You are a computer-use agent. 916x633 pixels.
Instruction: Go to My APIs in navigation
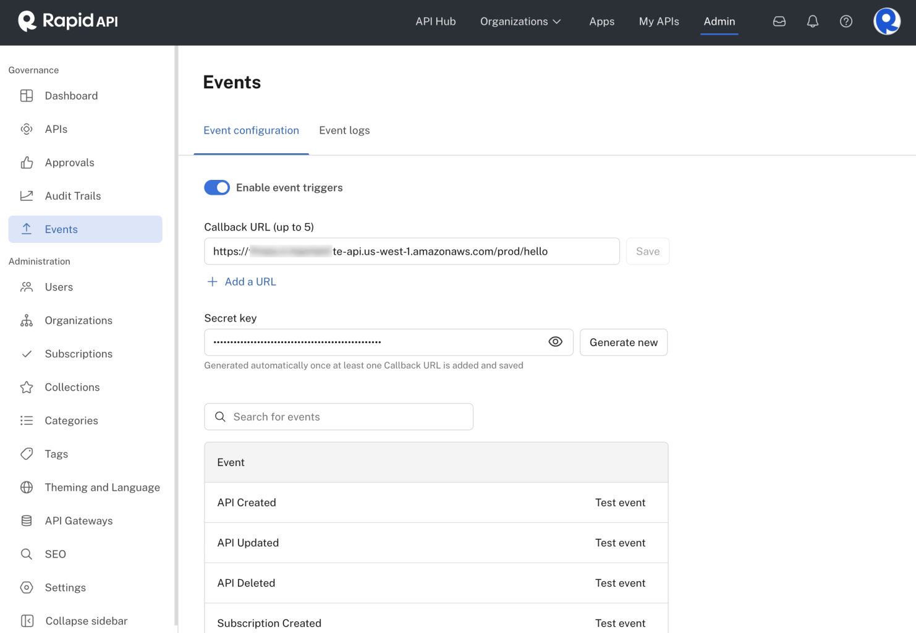pos(659,22)
